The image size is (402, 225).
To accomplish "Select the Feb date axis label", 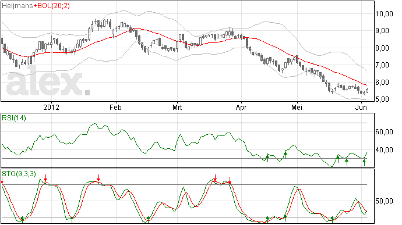I will (x=115, y=107).
